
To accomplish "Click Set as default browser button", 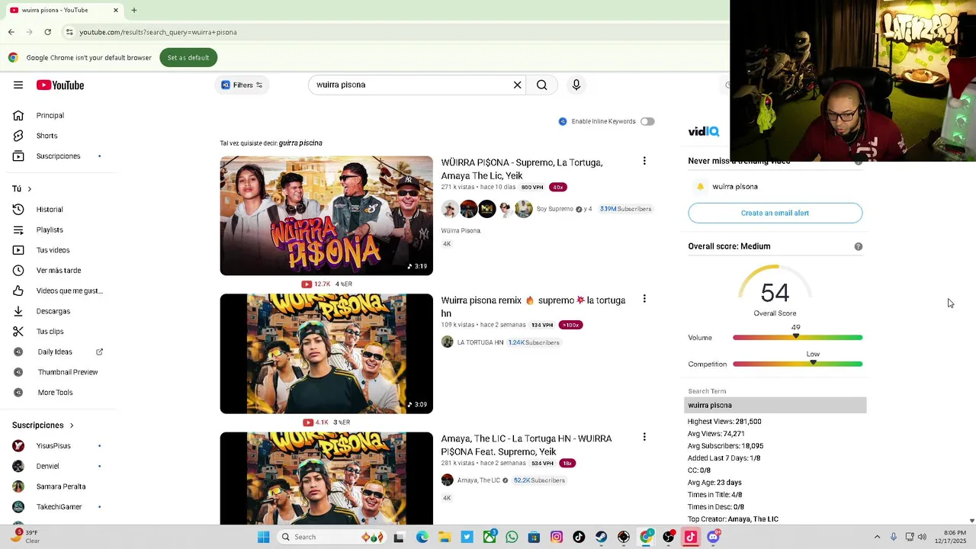I will 188,58.
